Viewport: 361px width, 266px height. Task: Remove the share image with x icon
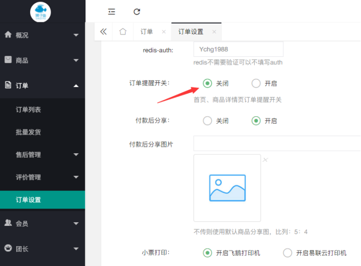tap(265, 160)
